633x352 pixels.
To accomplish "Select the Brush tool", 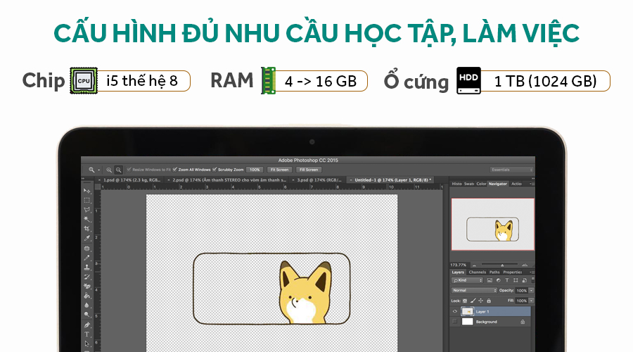I will pyautogui.click(x=87, y=258).
